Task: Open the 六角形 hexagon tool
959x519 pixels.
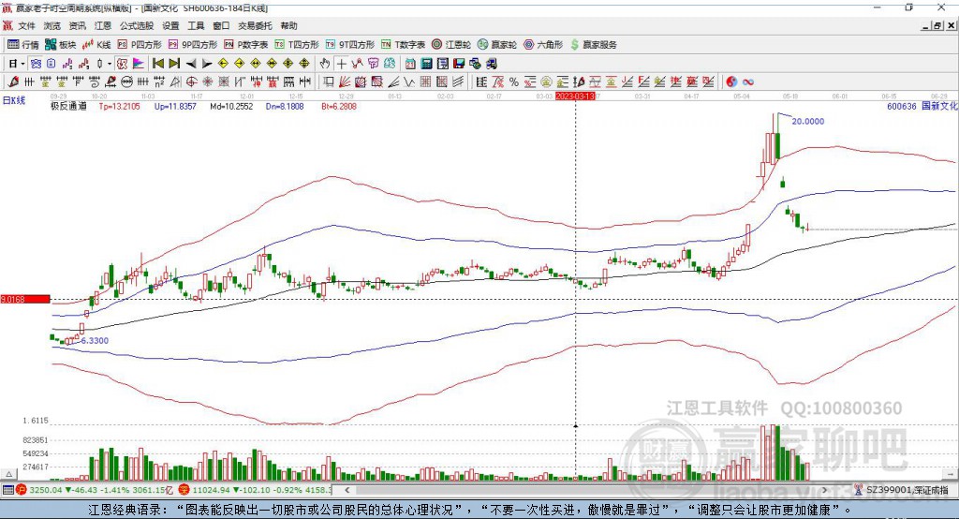Action: click(543, 44)
